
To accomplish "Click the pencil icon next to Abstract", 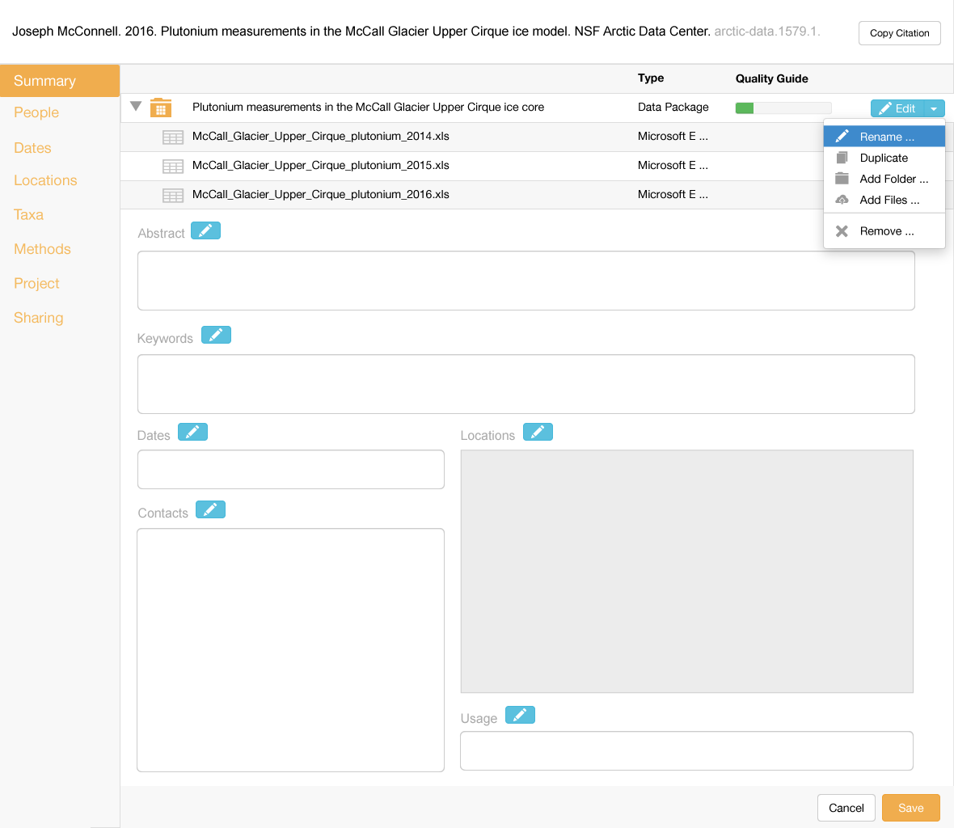I will [205, 231].
